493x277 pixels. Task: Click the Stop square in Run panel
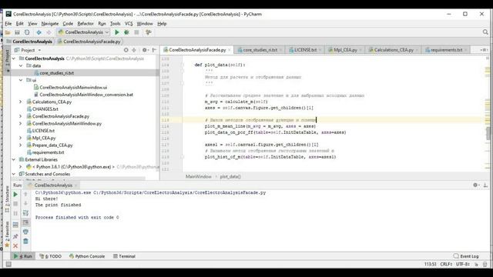(15, 204)
